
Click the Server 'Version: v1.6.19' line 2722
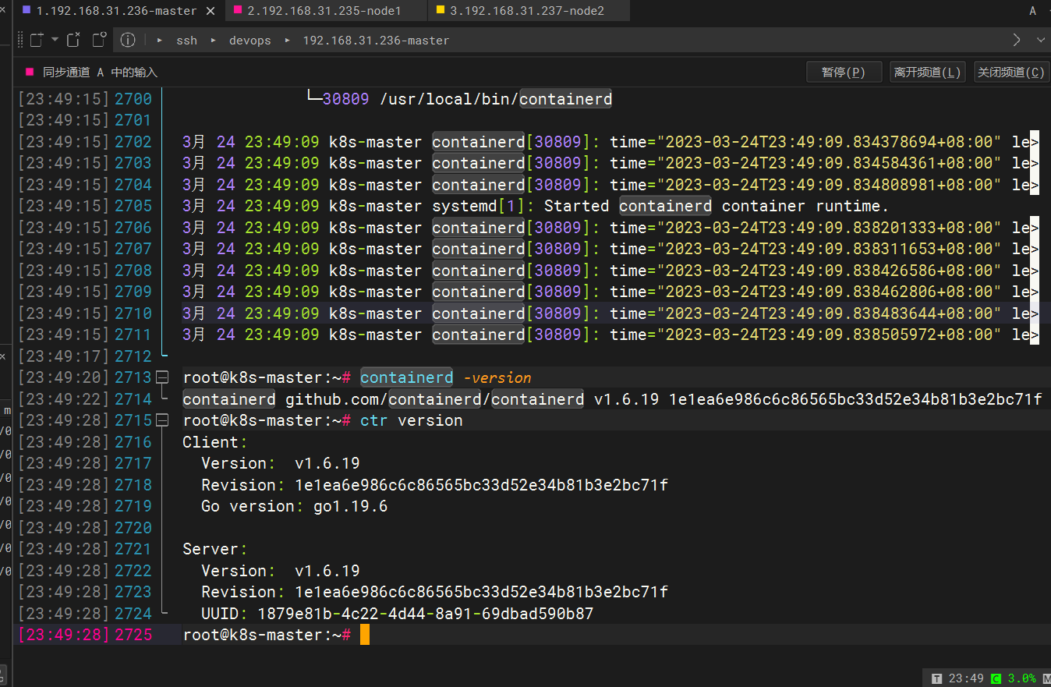pyautogui.click(x=281, y=571)
